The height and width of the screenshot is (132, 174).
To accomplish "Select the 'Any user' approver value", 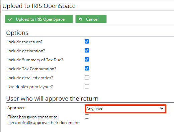I will point(94,109).
